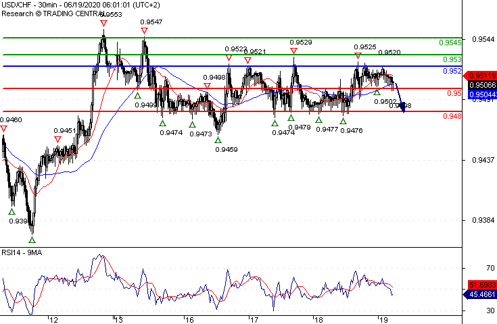497x324 pixels.
Task: Select the navy 45.4661 RSI value tag
Action: coord(480,294)
